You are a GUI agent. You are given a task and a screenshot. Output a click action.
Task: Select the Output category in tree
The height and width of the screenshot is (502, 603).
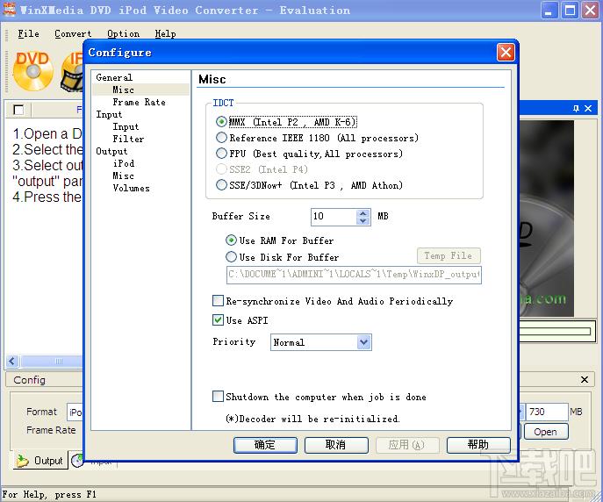click(111, 151)
